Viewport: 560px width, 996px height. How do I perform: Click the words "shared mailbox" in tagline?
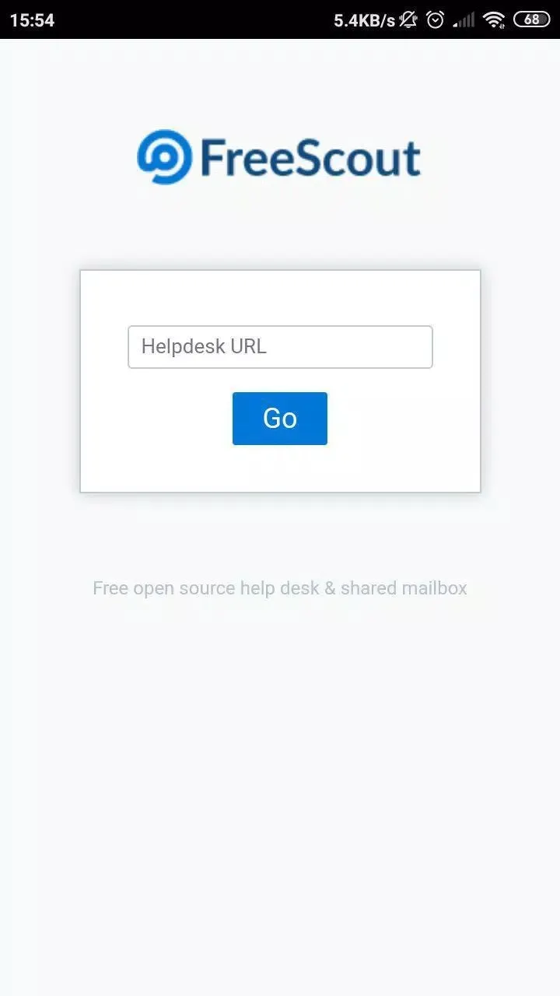pos(404,588)
